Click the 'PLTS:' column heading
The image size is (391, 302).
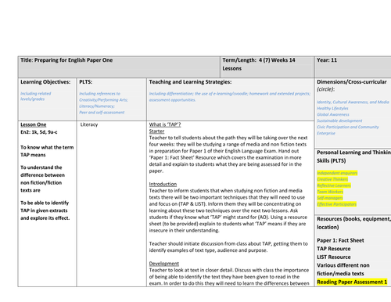(86, 82)
